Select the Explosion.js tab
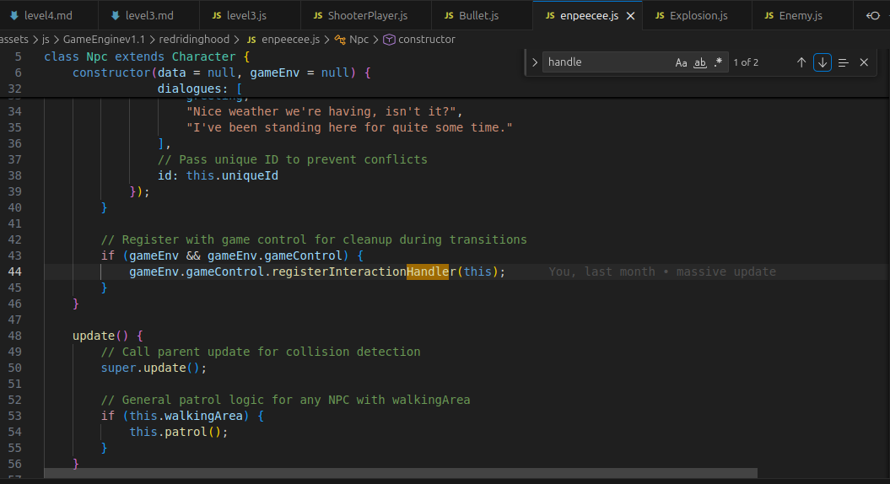This screenshot has height=484, width=890. [x=699, y=15]
